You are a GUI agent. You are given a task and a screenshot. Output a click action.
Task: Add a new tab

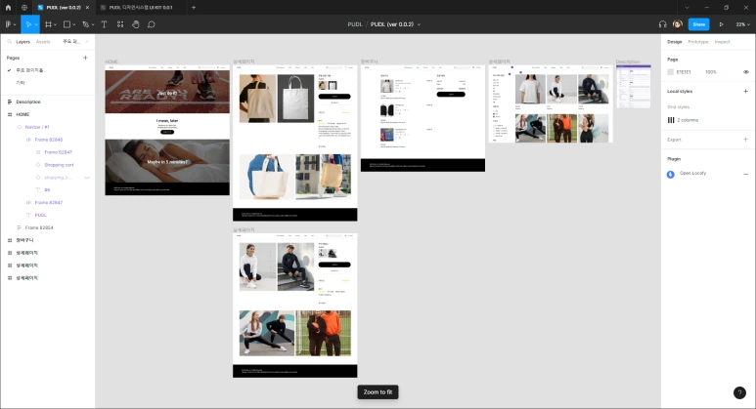coord(194,8)
